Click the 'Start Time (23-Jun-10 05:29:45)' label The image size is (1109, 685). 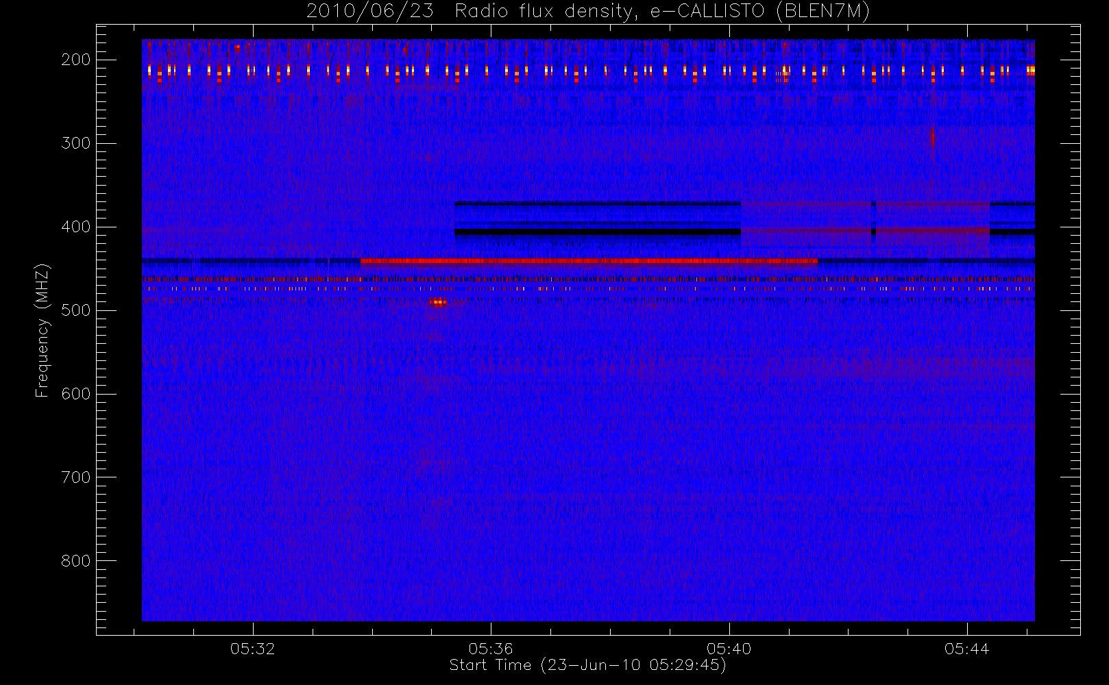click(587, 665)
